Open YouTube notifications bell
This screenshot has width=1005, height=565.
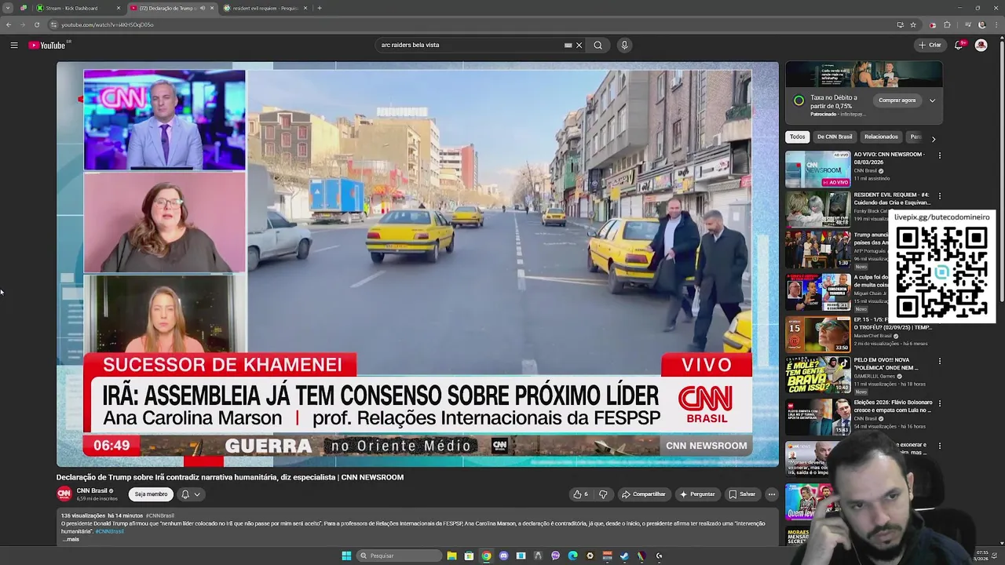pos(959,46)
